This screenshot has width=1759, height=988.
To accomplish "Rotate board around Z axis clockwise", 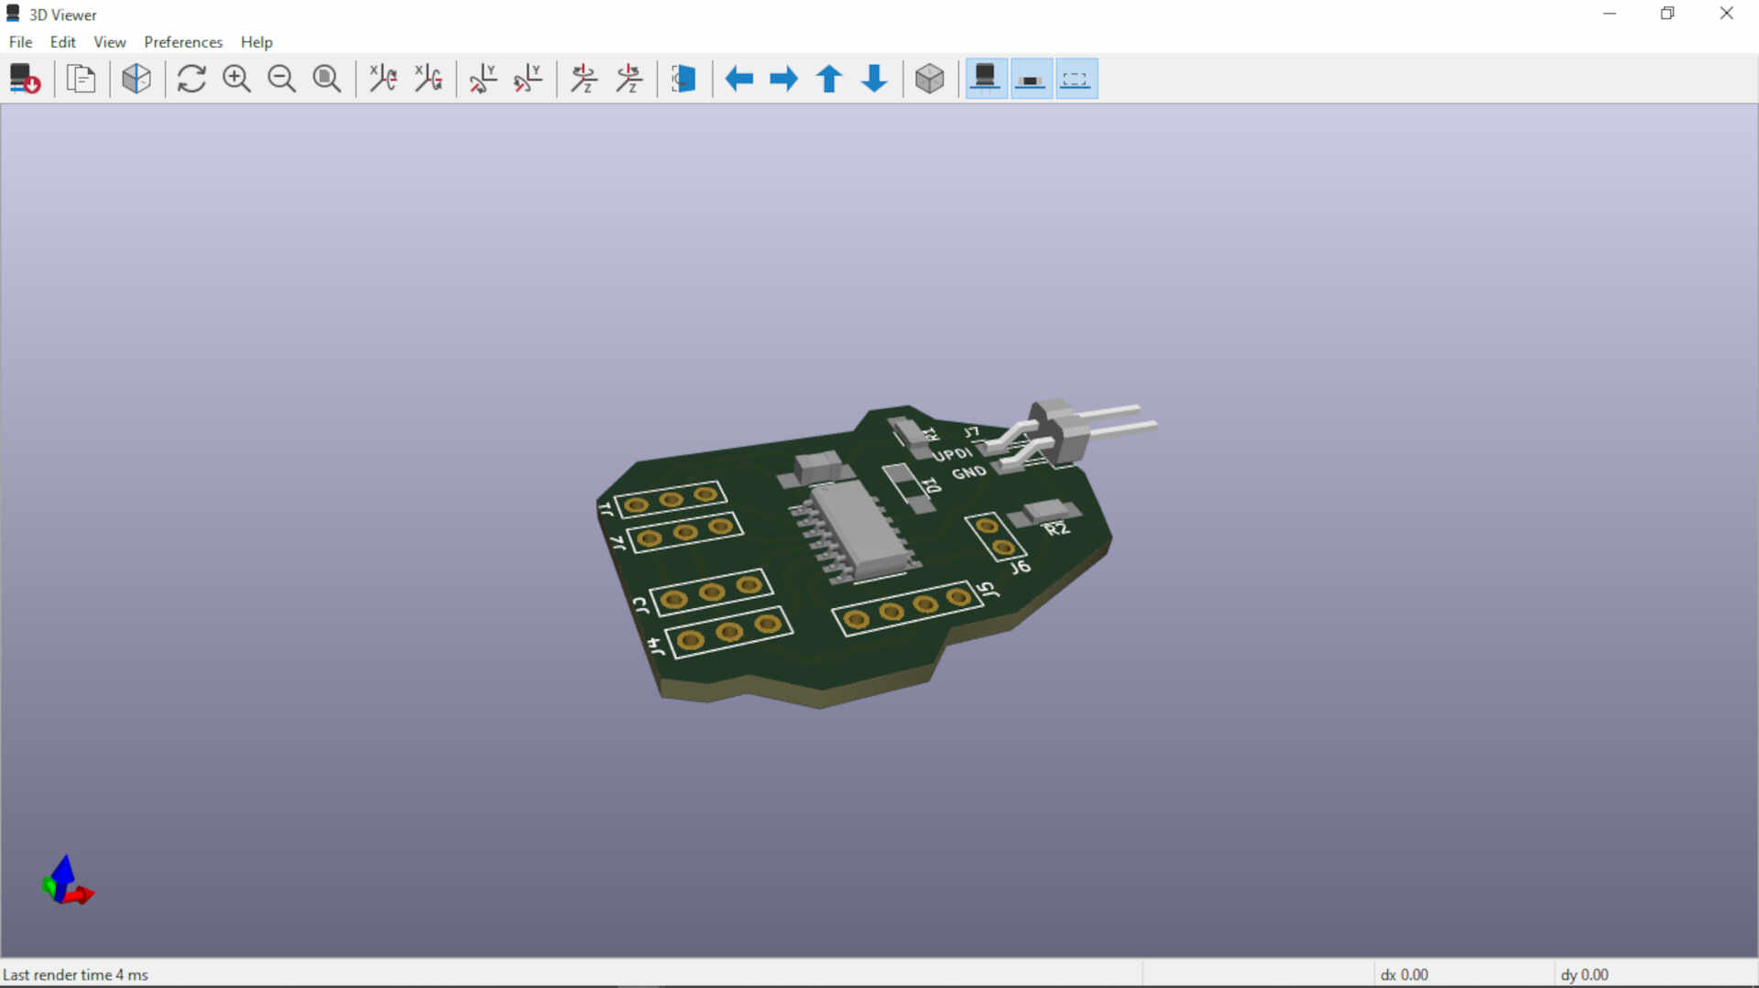I will click(x=584, y=79).
